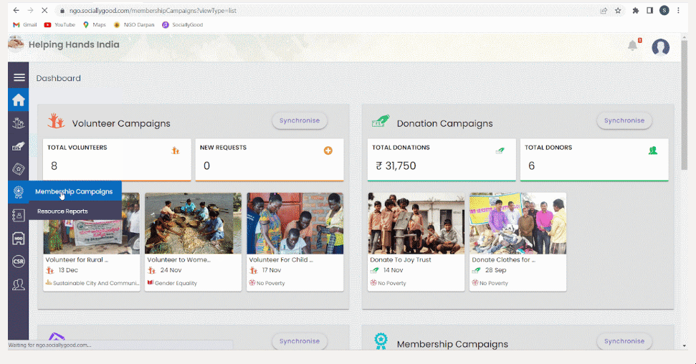Image resolution: width=696 pixels, height=364 pixels.
Task: Open Donation Campaigns sidebar icon
Action: [18, 146]
